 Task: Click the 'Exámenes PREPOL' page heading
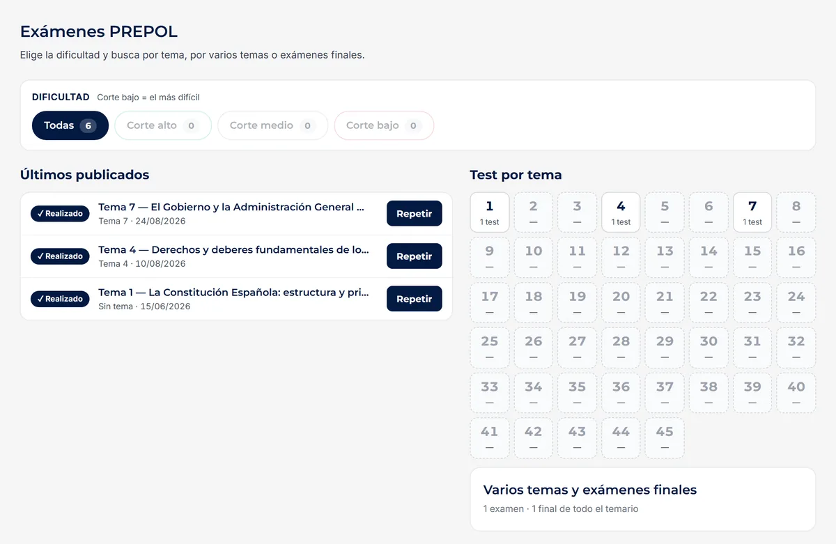click(x=99, y=31)
